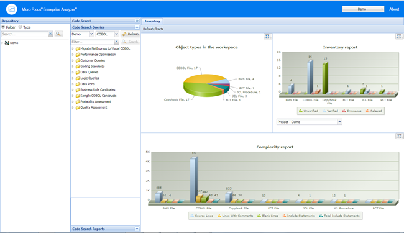Toggle Erroneous series in Inventory report legend

click(x=352, y=111)
